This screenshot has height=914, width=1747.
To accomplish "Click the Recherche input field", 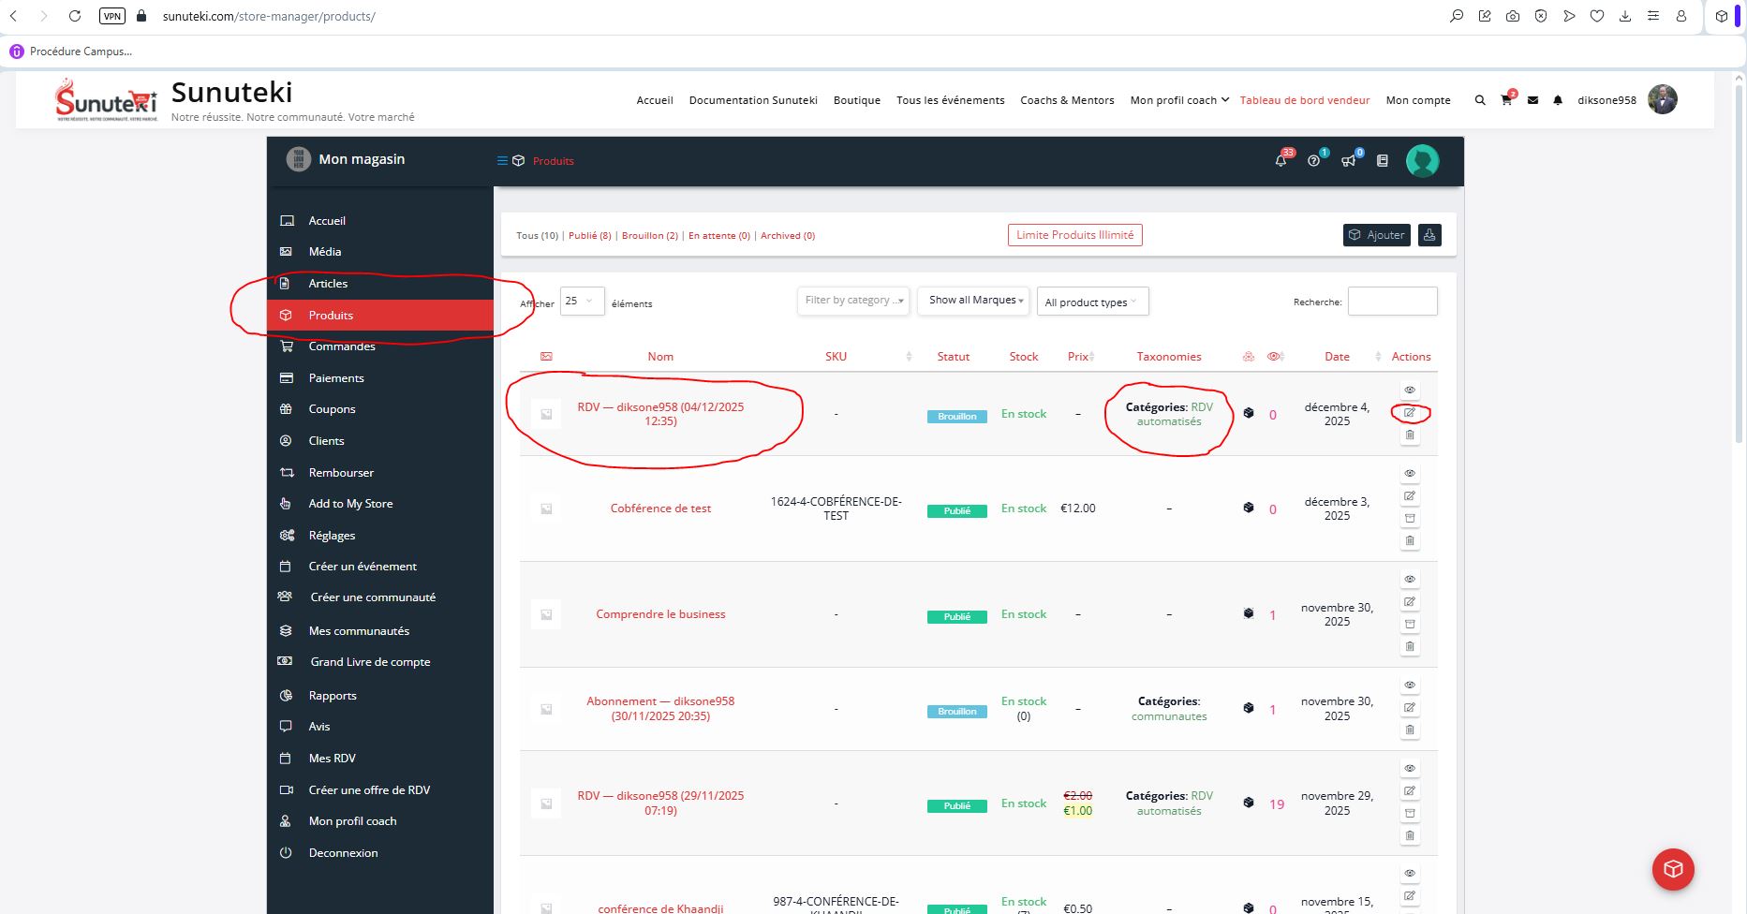I will point(1392,302).
